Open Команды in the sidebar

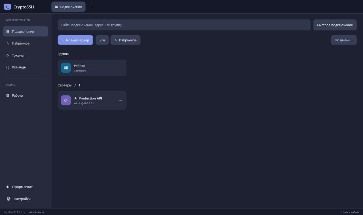coord(26,67)
